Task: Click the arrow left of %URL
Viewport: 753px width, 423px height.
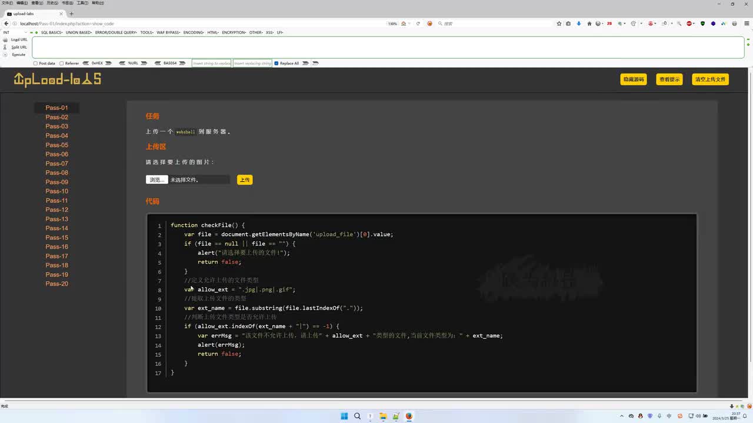Action: point(122,63)
